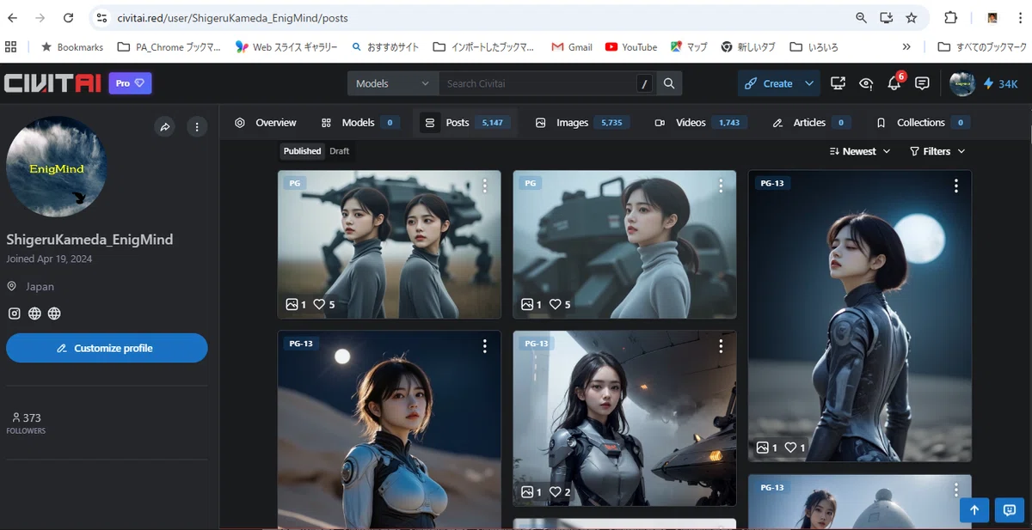Image resolution: width=1032 pixels, height=530 pixels.
Task: Open menu on two-women robot post
Action: (x=485, y=186)
